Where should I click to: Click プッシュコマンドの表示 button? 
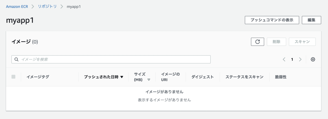pos(272,20)
